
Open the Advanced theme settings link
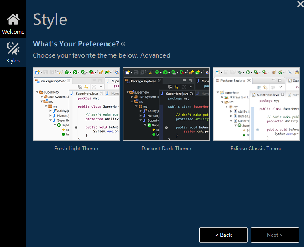pyautogui.click(x=155, y=55)
